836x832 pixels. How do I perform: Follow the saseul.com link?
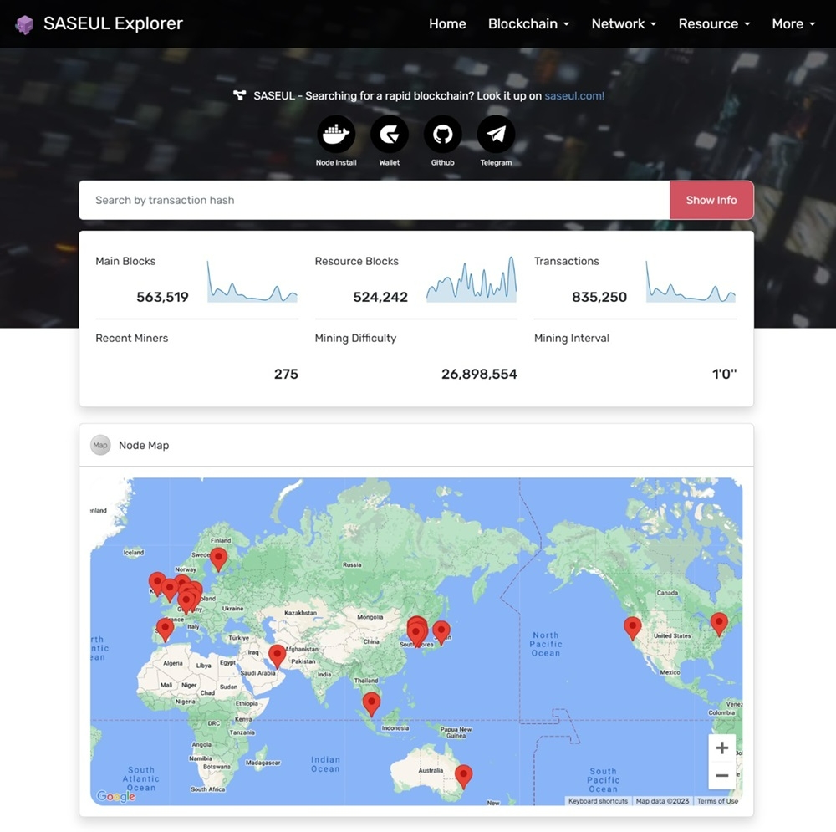click(x=573, y=96)
